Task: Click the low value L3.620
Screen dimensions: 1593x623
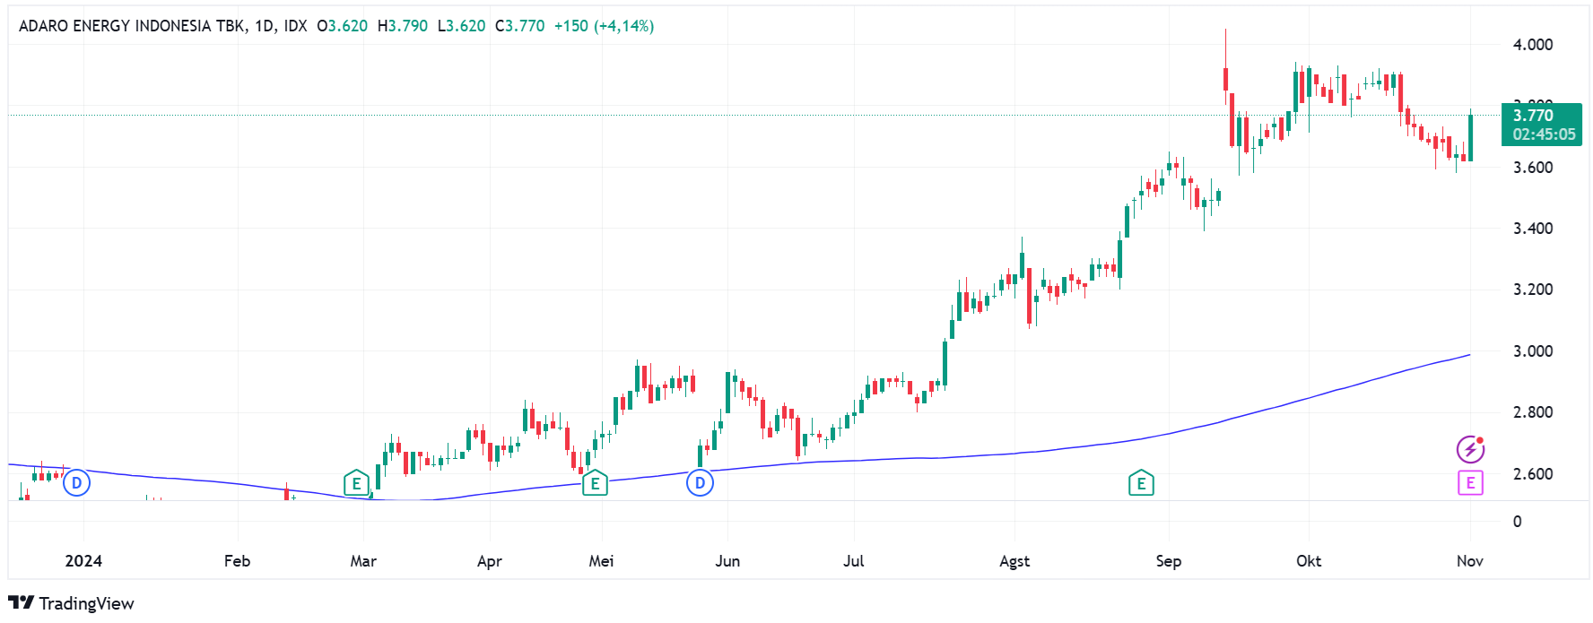Action: tap(462, 26)
